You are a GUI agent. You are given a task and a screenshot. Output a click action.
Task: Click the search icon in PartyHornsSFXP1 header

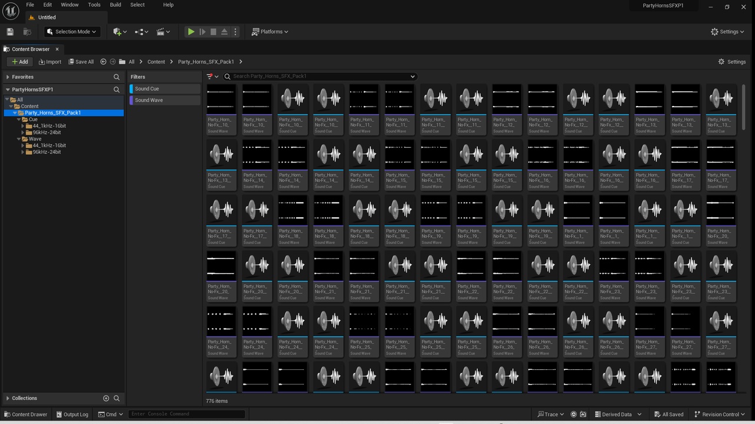117,90
